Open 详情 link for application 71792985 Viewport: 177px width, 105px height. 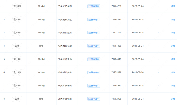point(173,99)
